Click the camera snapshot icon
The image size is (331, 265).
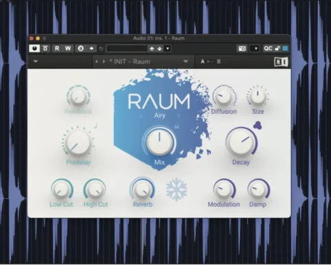click(x=242, y=48)
